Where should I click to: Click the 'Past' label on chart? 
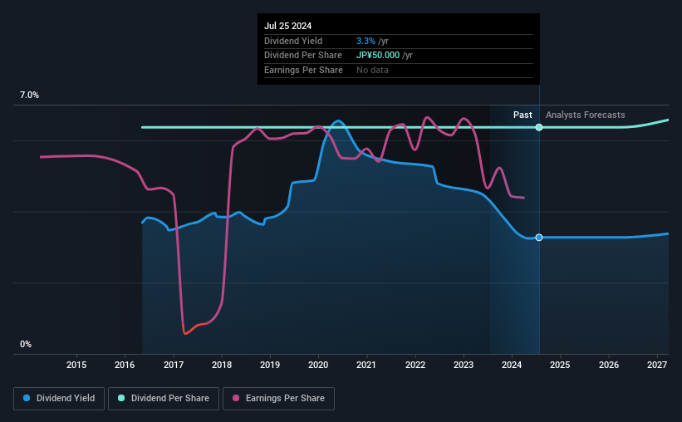[523, 115]
